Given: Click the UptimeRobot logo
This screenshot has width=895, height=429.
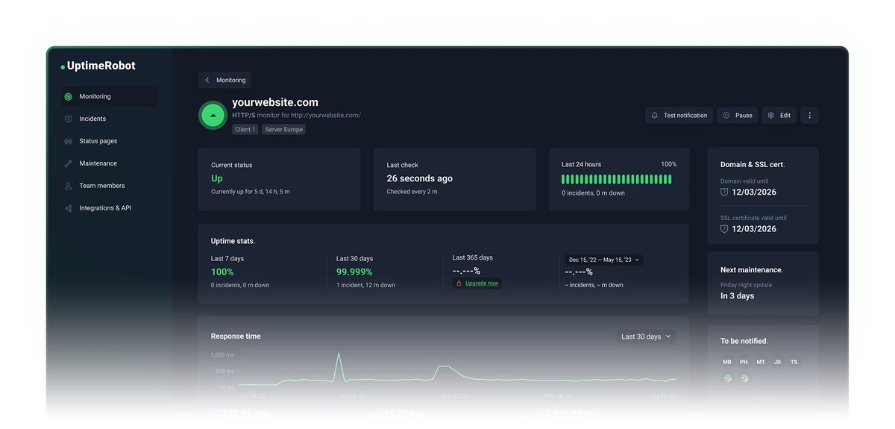Looking at the screenshot, I should (x=98, y=66).
